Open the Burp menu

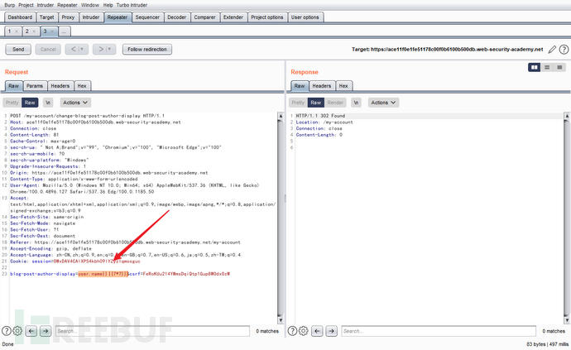click(9, 5)
